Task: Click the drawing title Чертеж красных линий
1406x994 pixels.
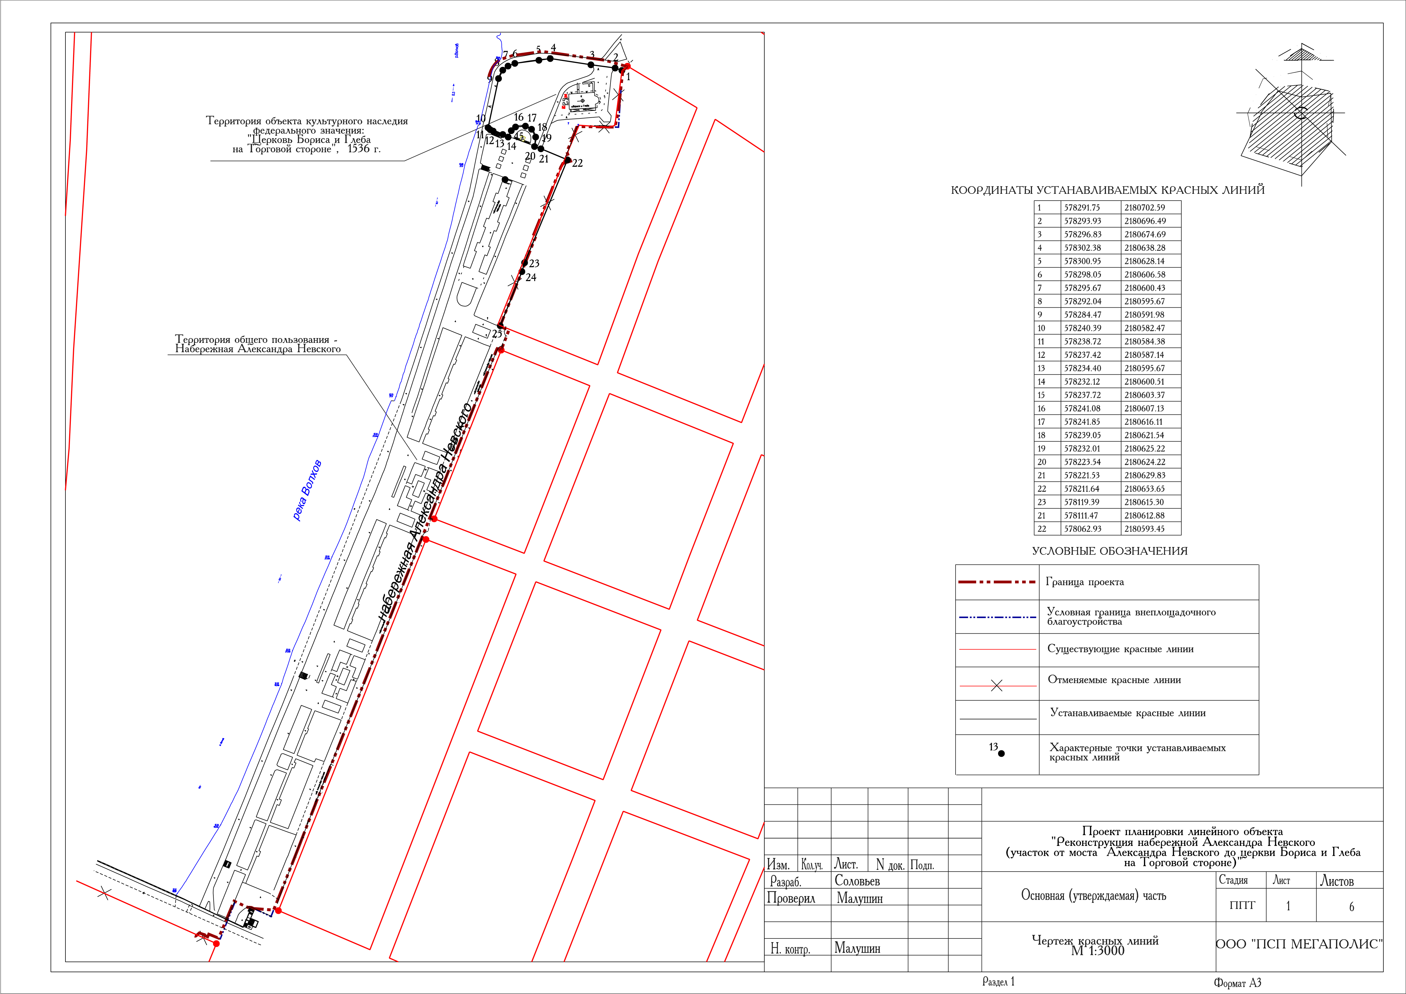Action: tap(1095, 941)
